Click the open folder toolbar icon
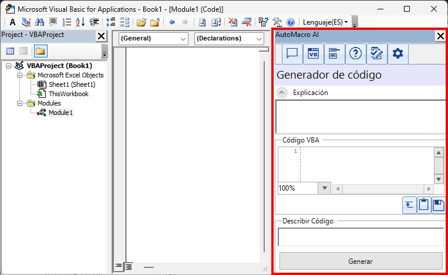Viewport: 448px width, 275px height. pyautogui.click(x=142, y=22)
